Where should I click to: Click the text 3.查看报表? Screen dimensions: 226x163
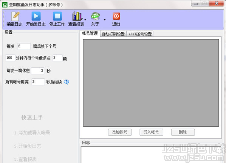click(25, 159)
